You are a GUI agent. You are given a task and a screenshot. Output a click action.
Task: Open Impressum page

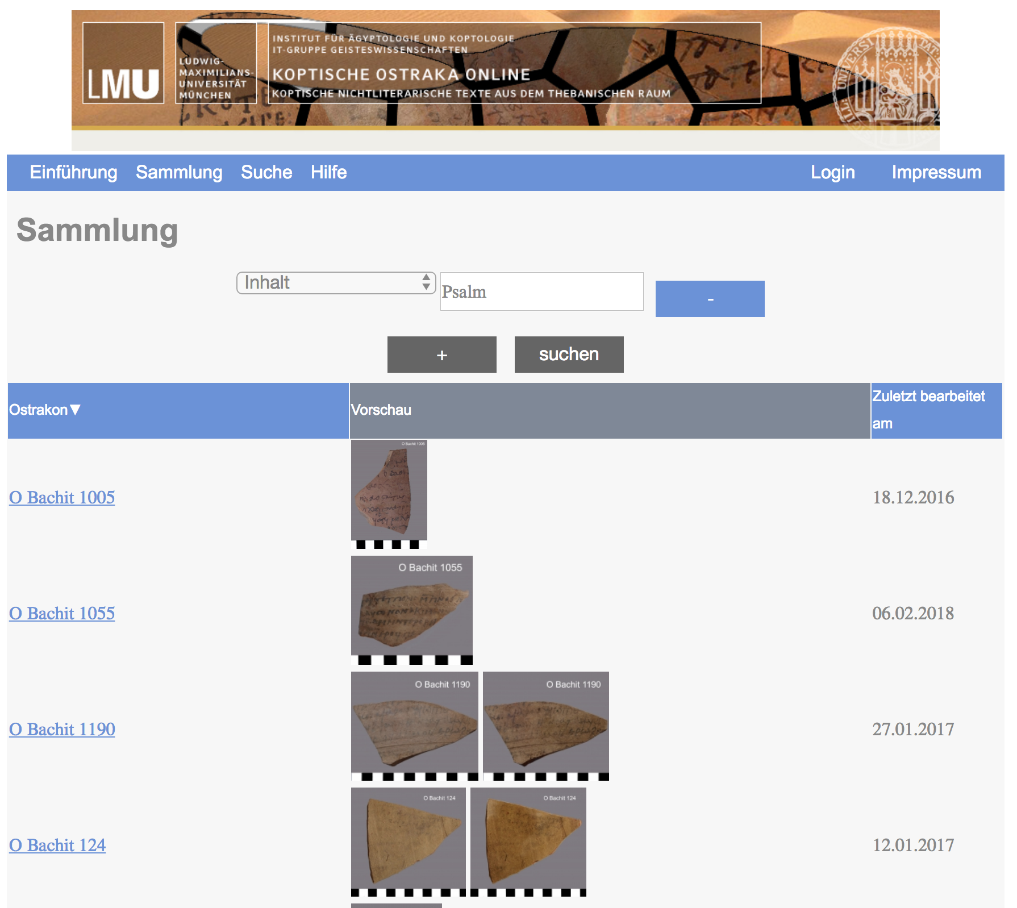click(x=936, y=173)
